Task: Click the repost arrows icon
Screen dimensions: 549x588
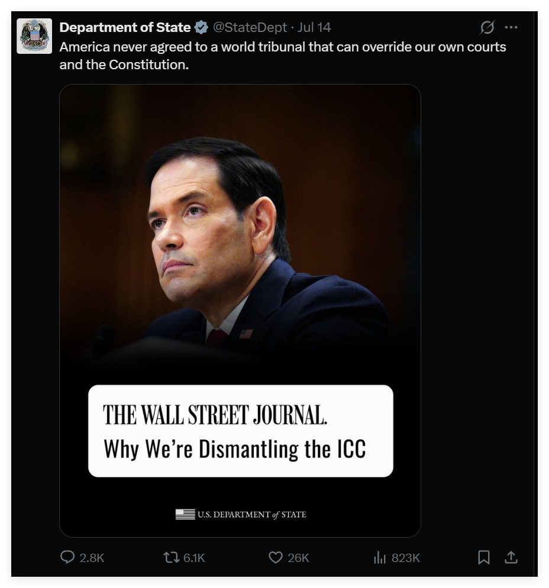Action: pos(171,557)
